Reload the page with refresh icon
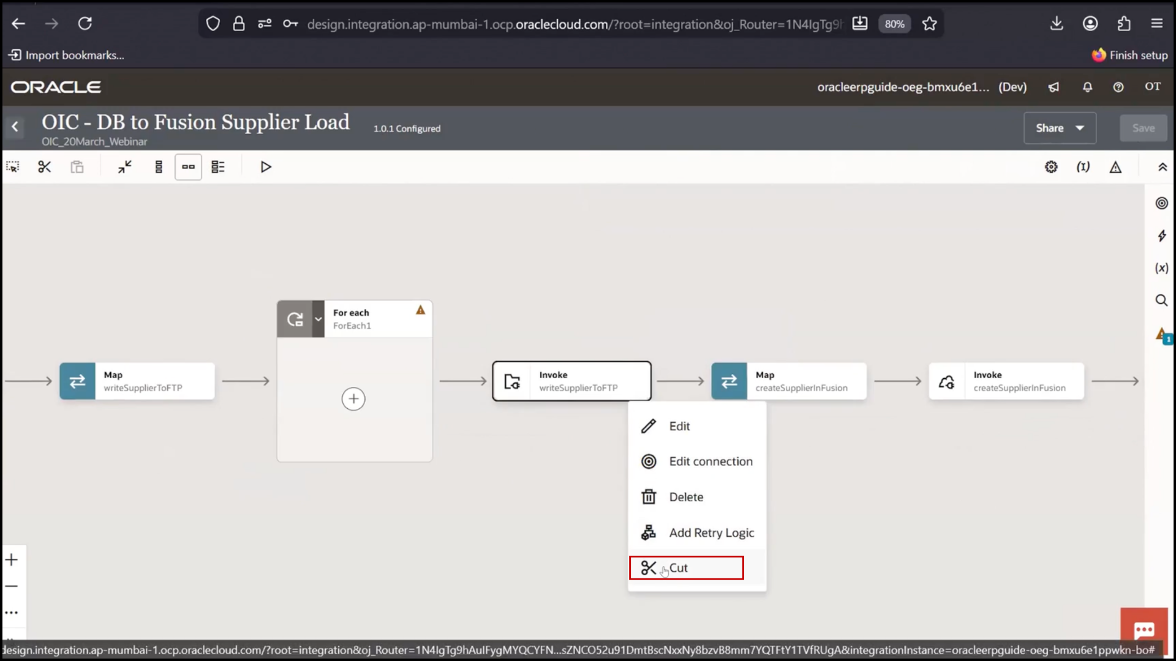 pos(85,24)
